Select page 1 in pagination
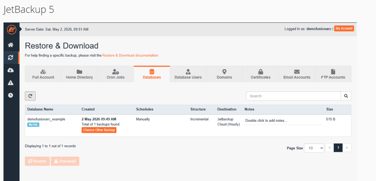 tap(338, 148)
